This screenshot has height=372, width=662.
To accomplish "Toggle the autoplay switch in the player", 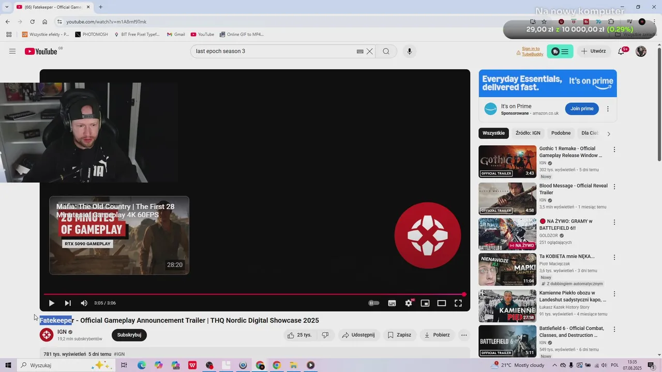I will [x=374, y=303].
